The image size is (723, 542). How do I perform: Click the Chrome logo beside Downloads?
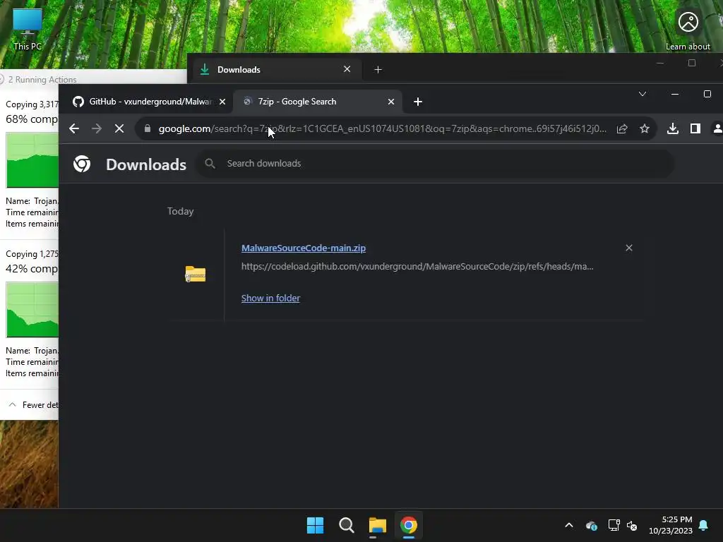[82, 164]
